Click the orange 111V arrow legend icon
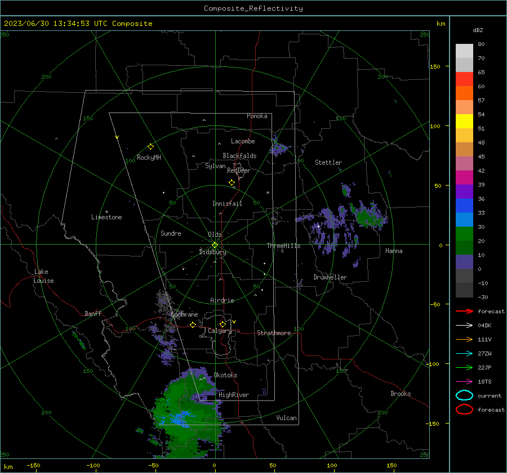The width and height of the screenshot is (507, 473). 464,339
